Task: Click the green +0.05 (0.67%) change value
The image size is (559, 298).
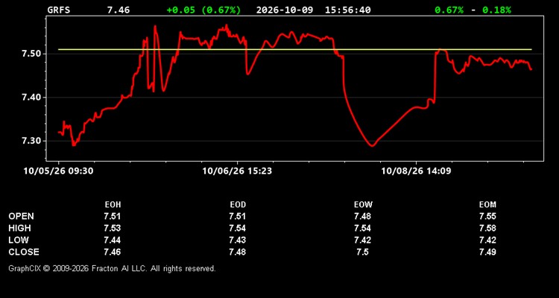Action: click(203, 10)
